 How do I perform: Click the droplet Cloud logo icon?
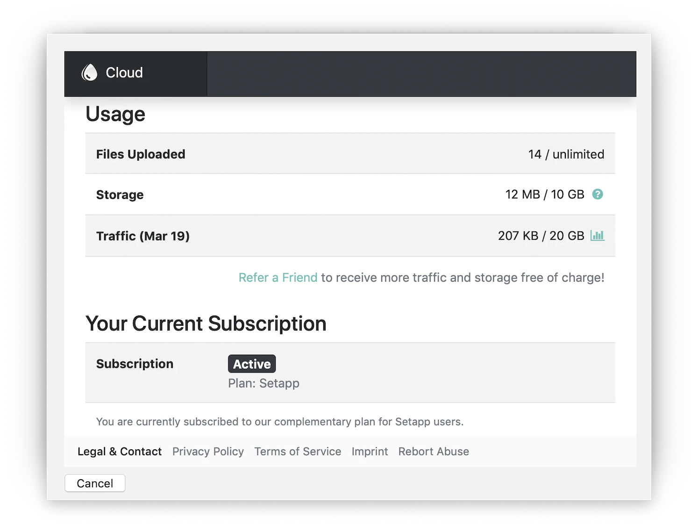[89, 72]
